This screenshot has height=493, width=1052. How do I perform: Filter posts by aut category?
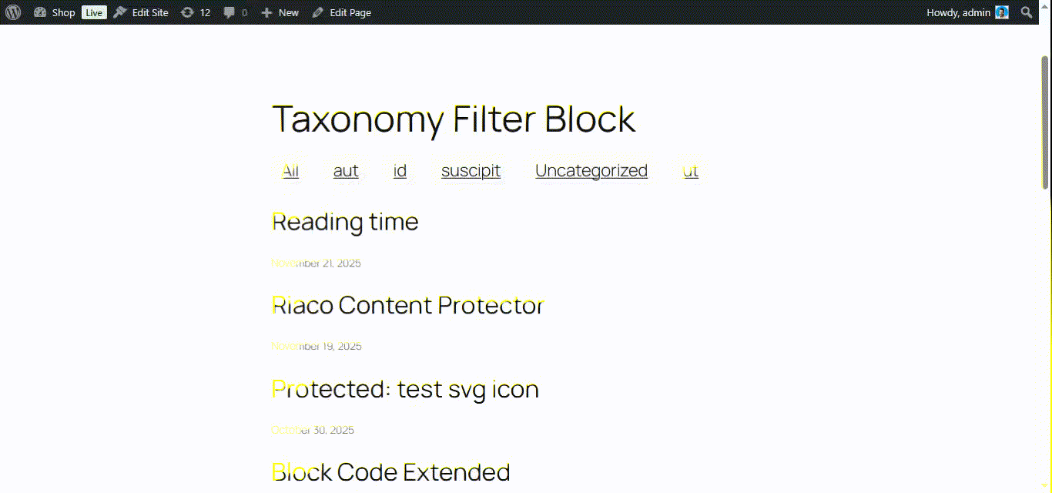pyautogui.click(x=346, y=170)
